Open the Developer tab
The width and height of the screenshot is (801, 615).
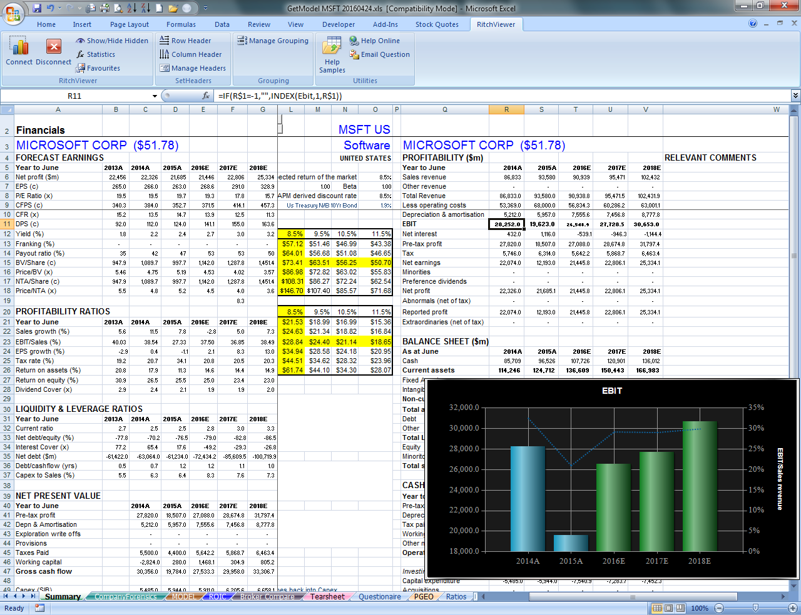(339, 24)
